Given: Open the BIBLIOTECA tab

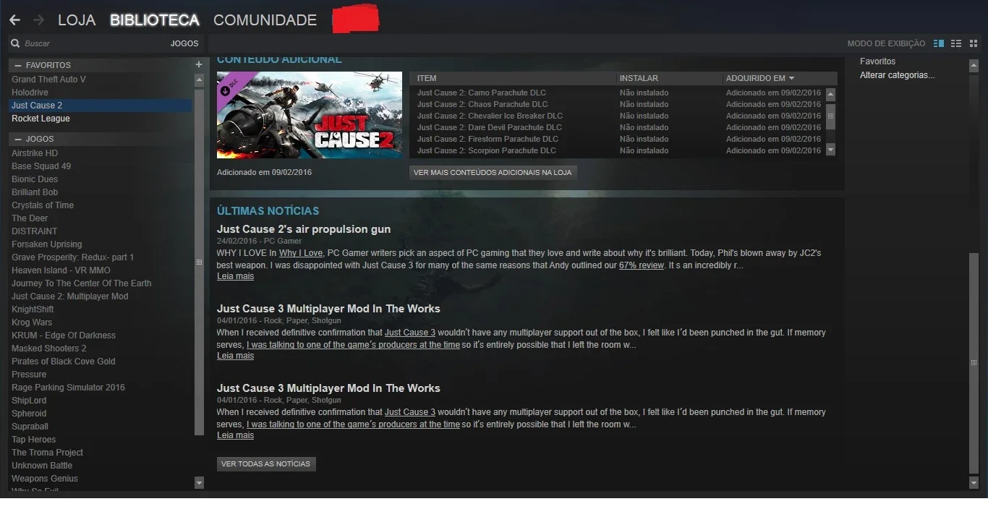Looking at the screenshot, I should [x=154, y=20].
